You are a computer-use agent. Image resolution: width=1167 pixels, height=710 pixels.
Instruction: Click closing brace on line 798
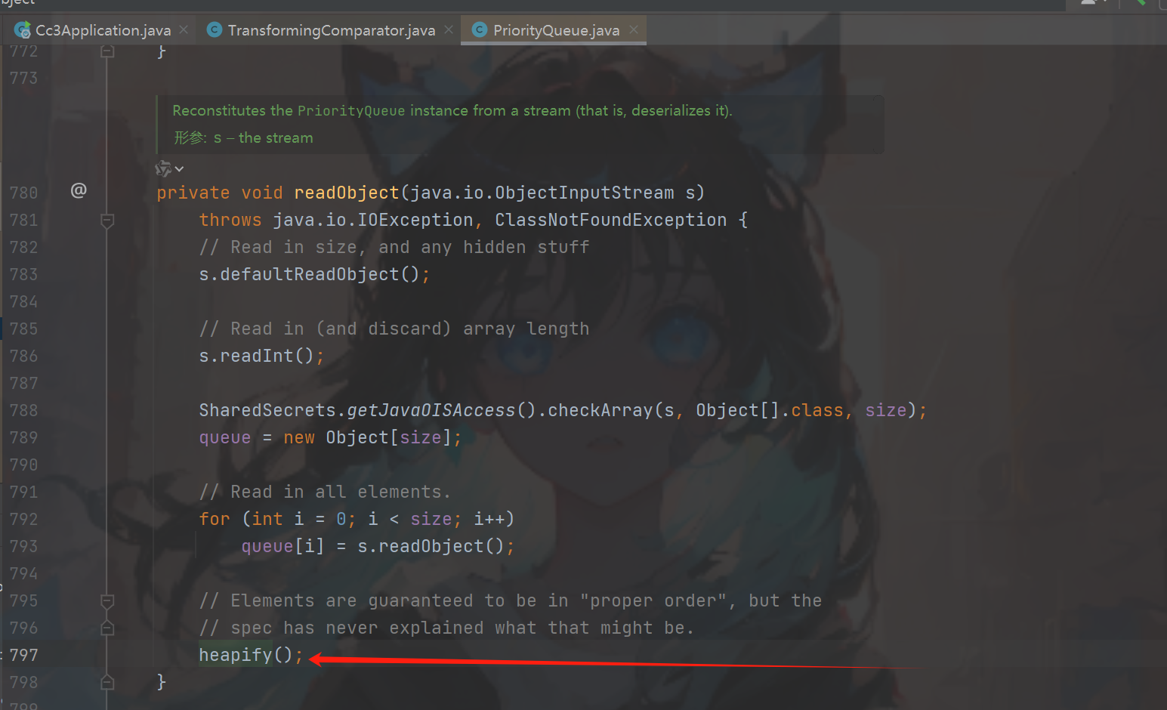point(161,682)
